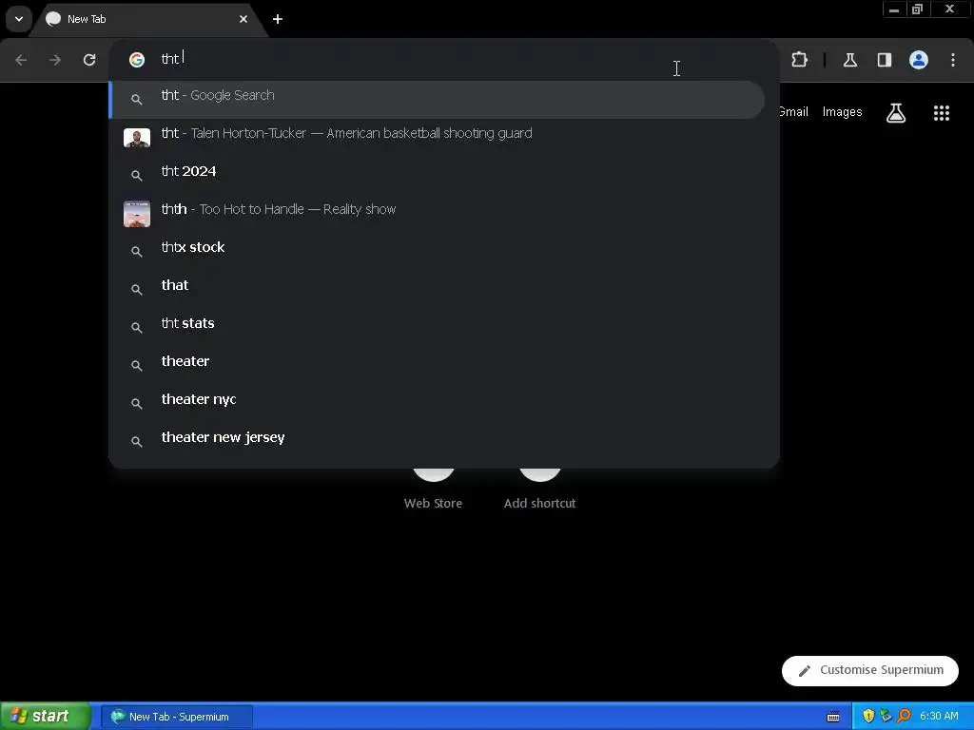Click Customise Supermium button
Viewport: 974px width, 730px height.
coord(870,670)
